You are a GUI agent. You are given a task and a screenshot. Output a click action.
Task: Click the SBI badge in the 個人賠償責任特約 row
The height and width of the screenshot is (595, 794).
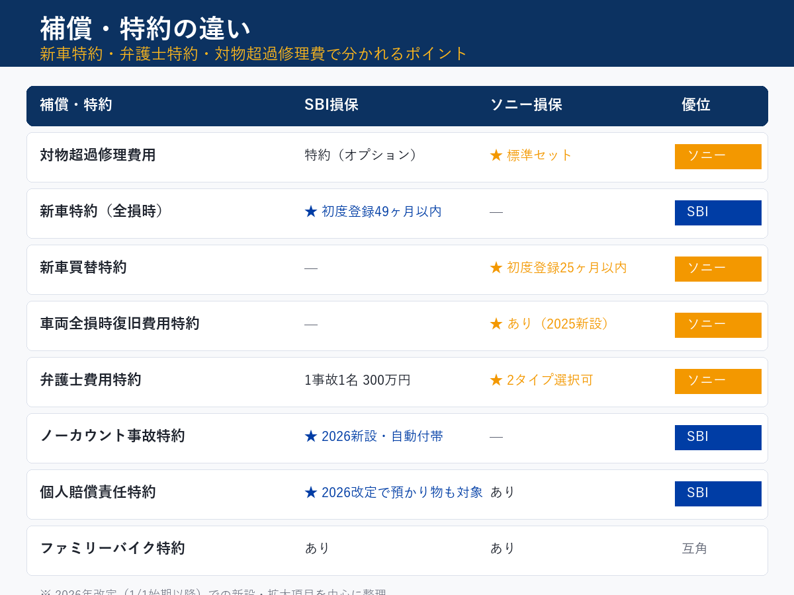tap(718, 493)
